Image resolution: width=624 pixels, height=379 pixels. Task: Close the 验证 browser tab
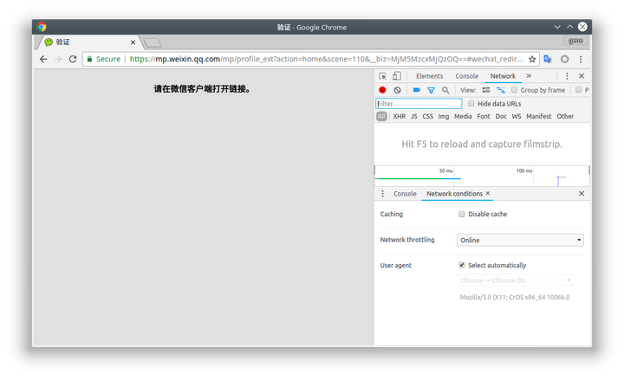pos(133,42)
